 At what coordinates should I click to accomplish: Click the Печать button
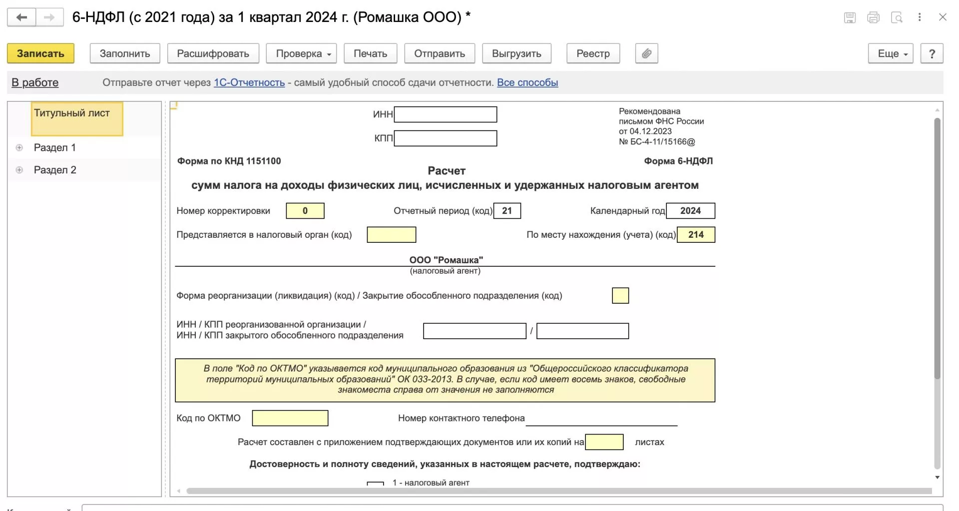click(370, 53)
